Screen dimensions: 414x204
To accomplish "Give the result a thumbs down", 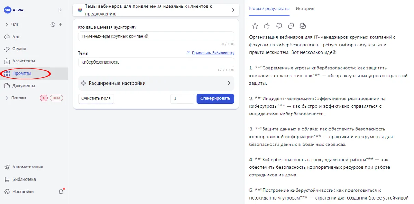I will click(278, 26).
